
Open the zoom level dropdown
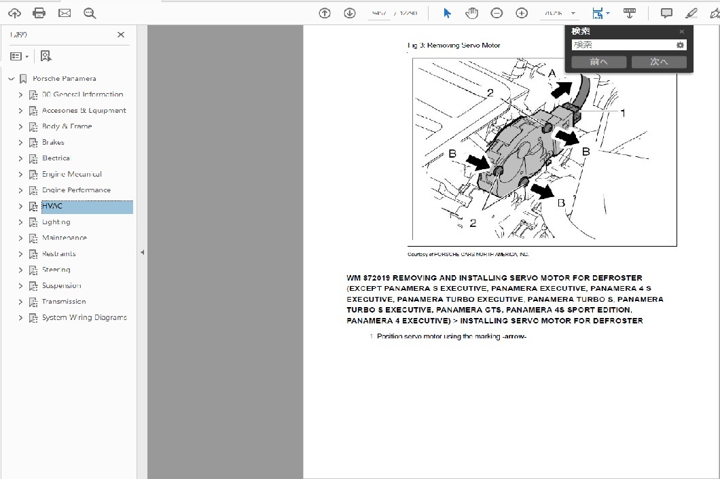click(x=573, y=14)
